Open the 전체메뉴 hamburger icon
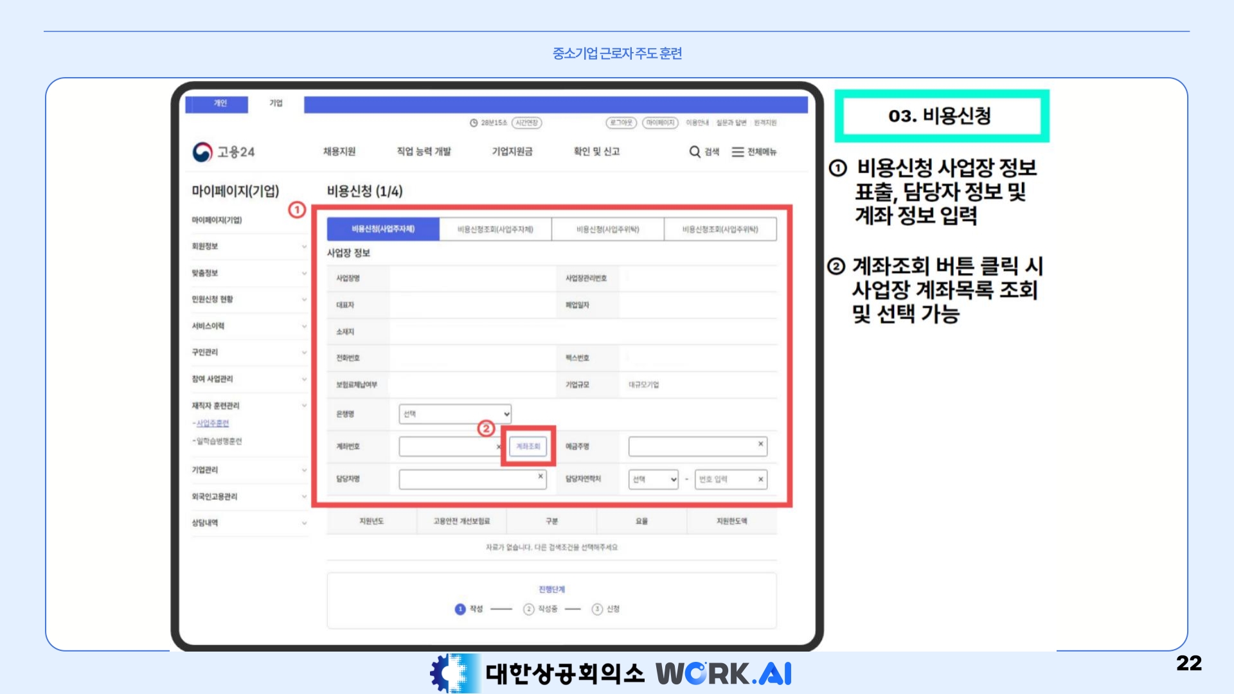Image resolution: width=1234 pixels, height=694 pixels. pos(737,152)
